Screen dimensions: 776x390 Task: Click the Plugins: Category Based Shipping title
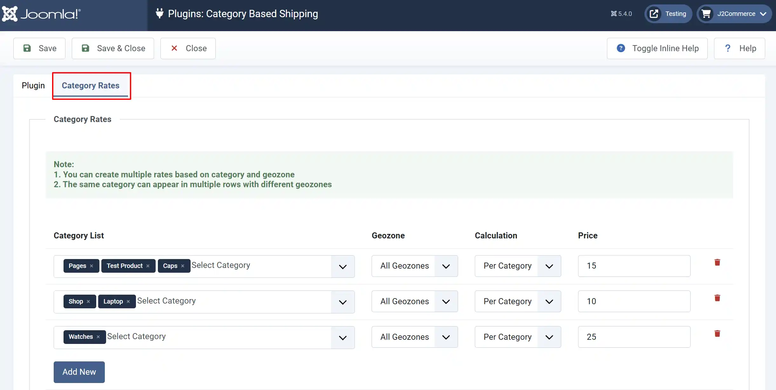point(243,14)
